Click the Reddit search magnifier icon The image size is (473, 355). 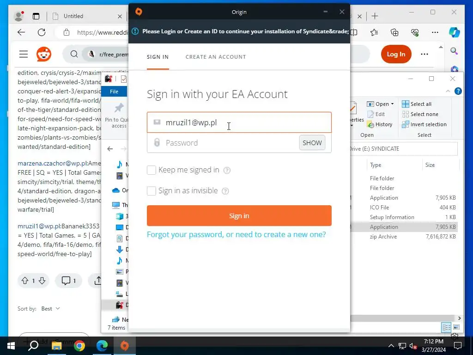click(x=74, y=54)
